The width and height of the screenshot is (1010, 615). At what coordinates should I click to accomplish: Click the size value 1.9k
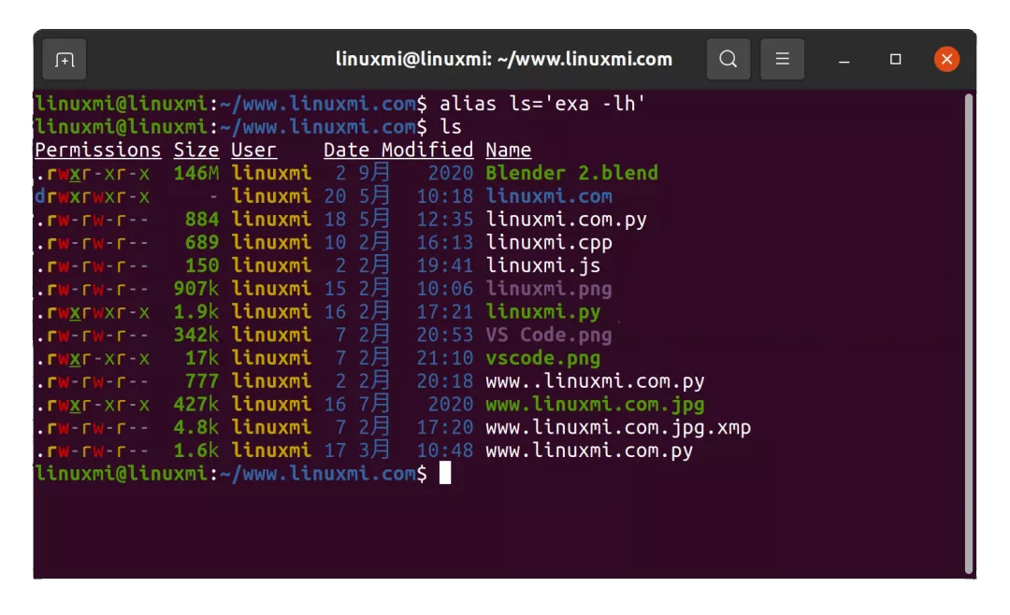(195, 311)
